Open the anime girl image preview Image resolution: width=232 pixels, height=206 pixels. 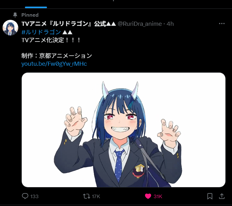[124, 130]
